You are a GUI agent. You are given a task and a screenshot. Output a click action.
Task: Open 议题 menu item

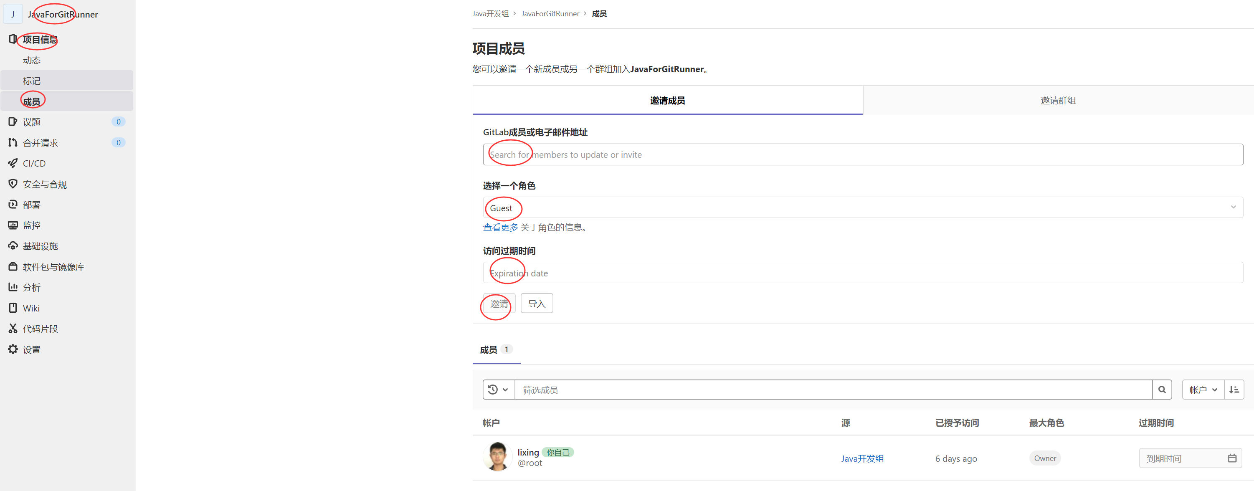pos(67,121)
